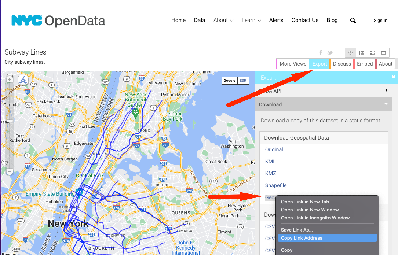Download the KML format link
Screen dimensions: 398x255
pos(270,162)
